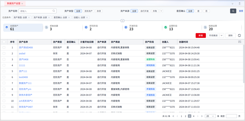245x121 pixels.
Task: Filter asset type by 无形资产
Action: tap(88, 11)
